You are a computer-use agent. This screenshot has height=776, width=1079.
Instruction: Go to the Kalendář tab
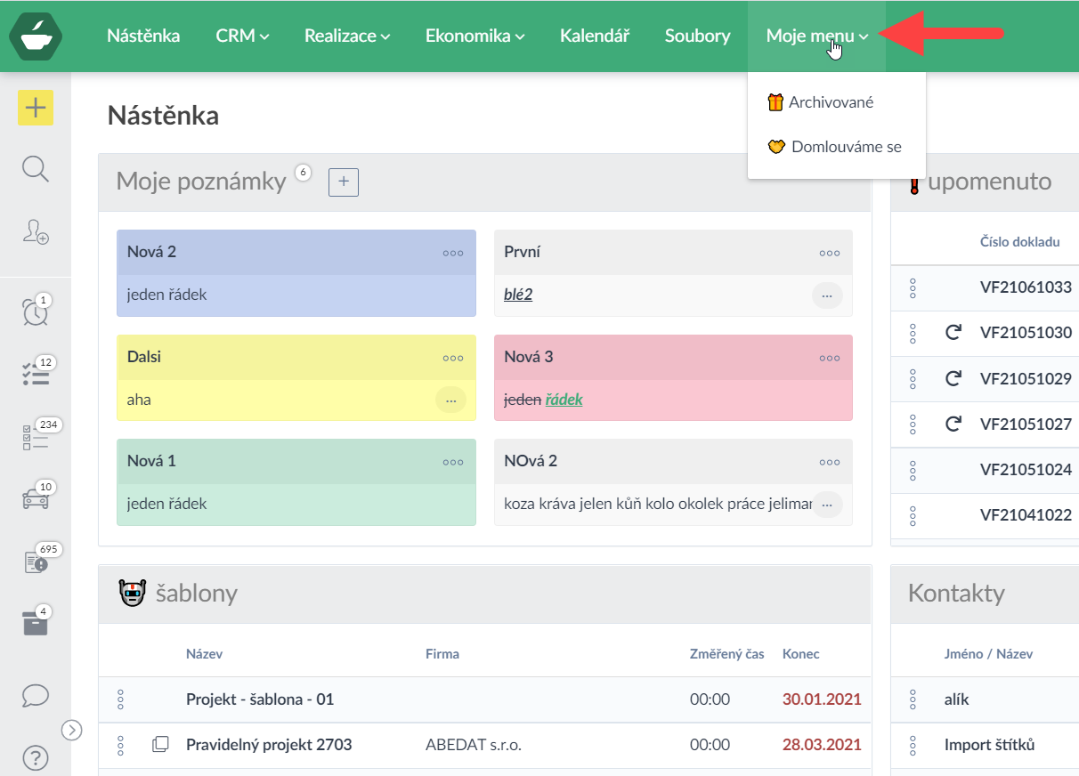click(595, 36)
